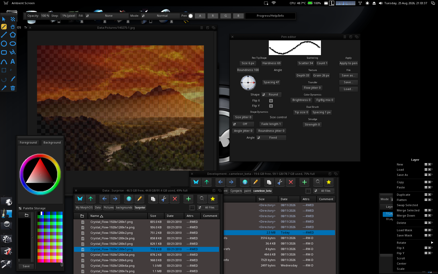Change pen Shape dropdown from Round
The image size is (438, 274).
tap(271, 95)
